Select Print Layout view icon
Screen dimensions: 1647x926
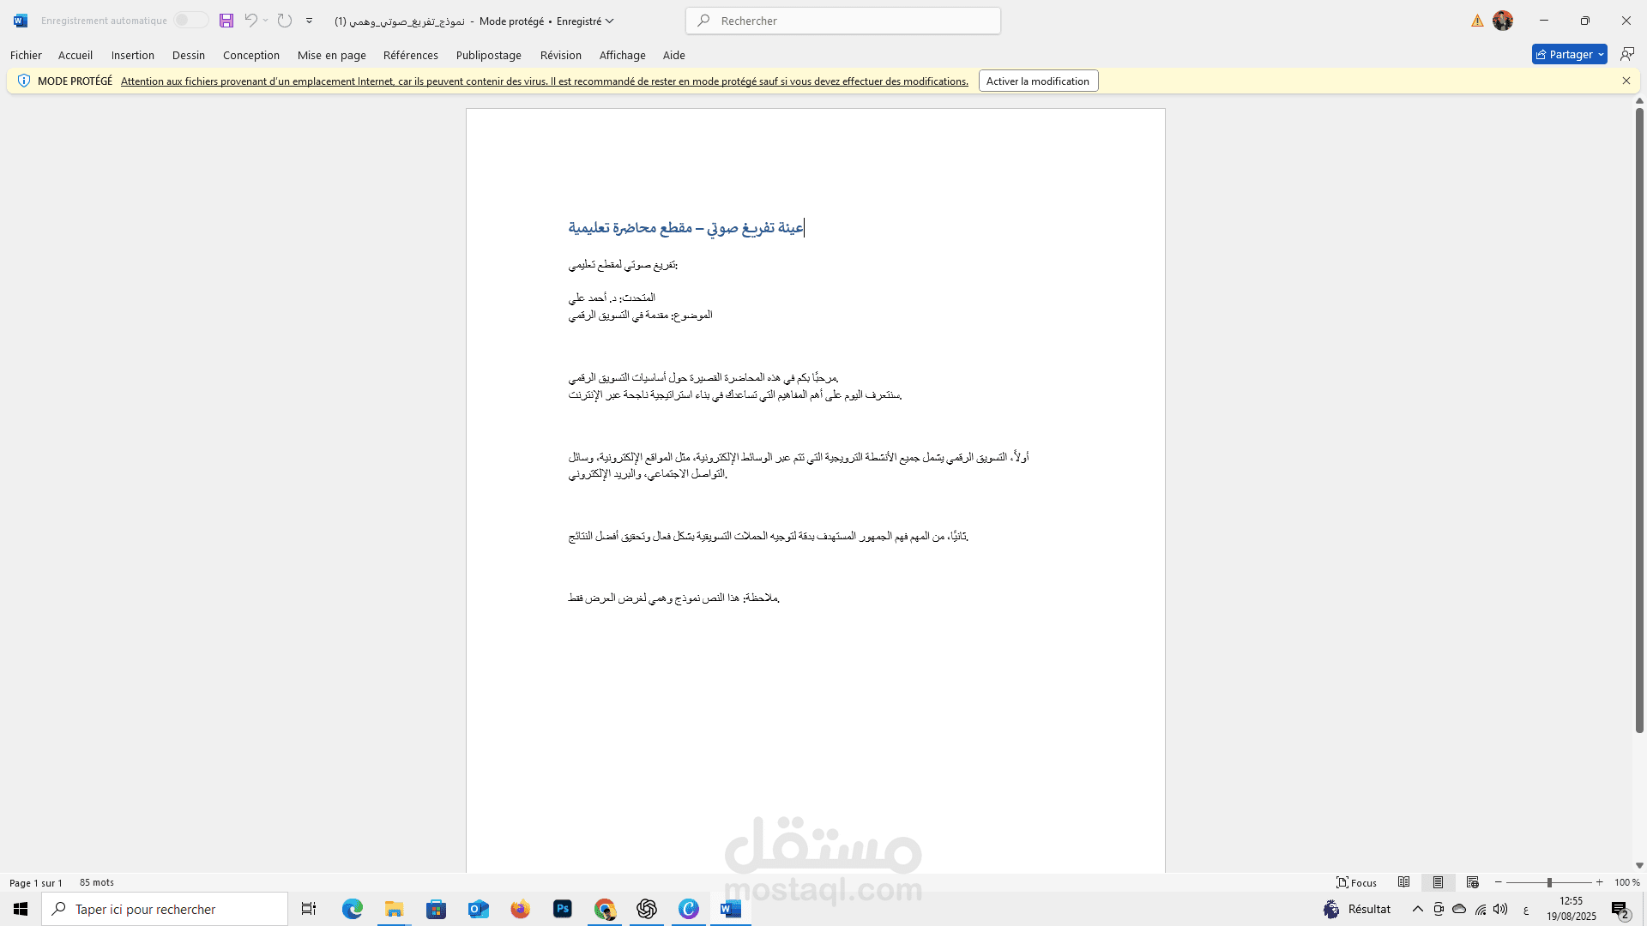coord(1439,882)
